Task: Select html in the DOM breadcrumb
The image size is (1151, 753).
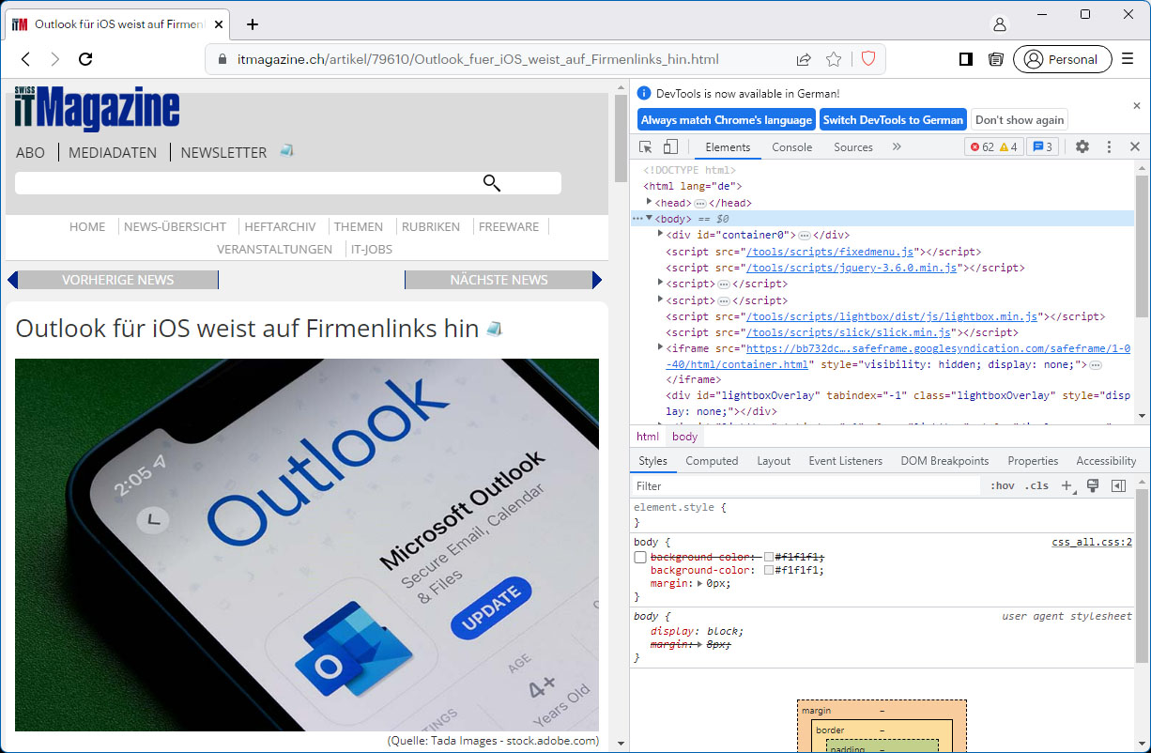Action: pyautogui.click(x=648, y=437)
